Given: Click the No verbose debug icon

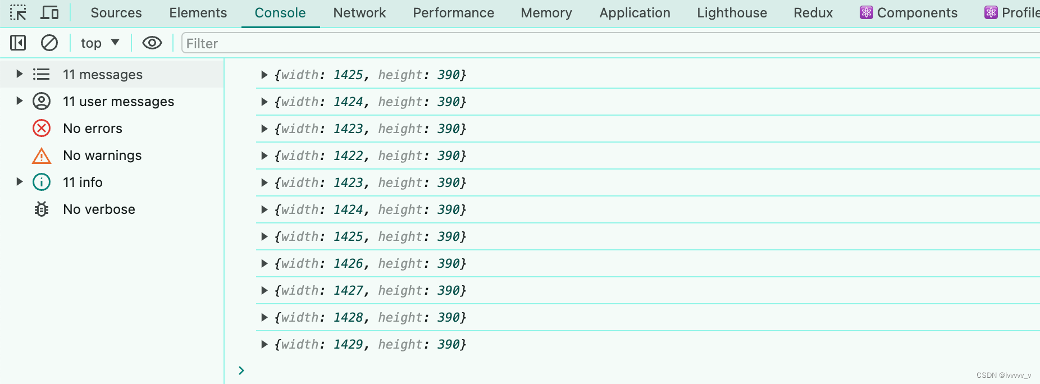Looking at the screenshot, I should 42,209.
